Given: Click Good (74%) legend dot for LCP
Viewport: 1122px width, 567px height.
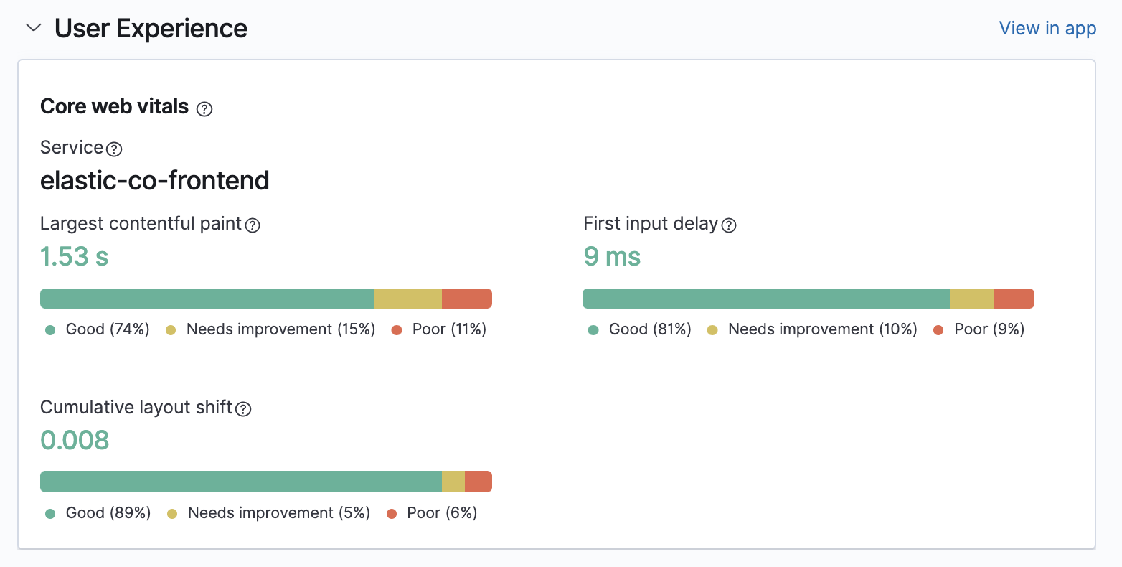Looking at the screenshot, I should click(50, 330).
